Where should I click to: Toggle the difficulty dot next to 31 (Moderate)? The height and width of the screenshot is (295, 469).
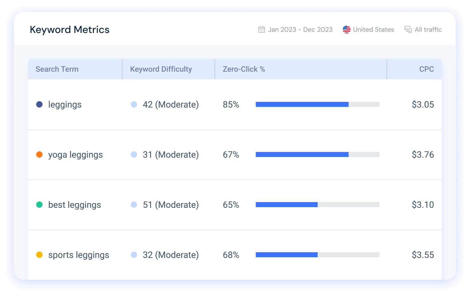134,154
